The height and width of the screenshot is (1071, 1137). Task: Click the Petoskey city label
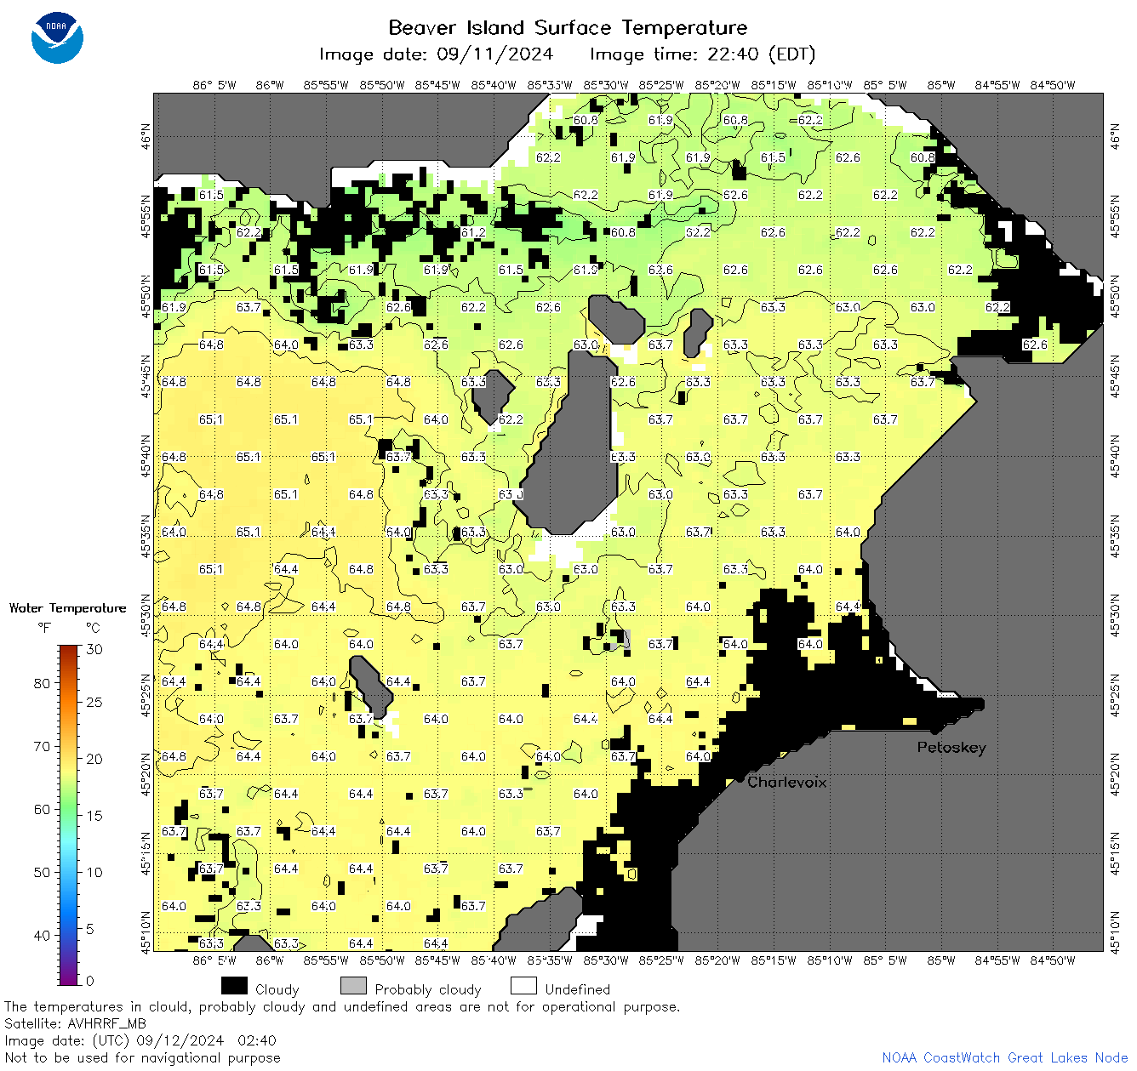[x=951, y=748]
